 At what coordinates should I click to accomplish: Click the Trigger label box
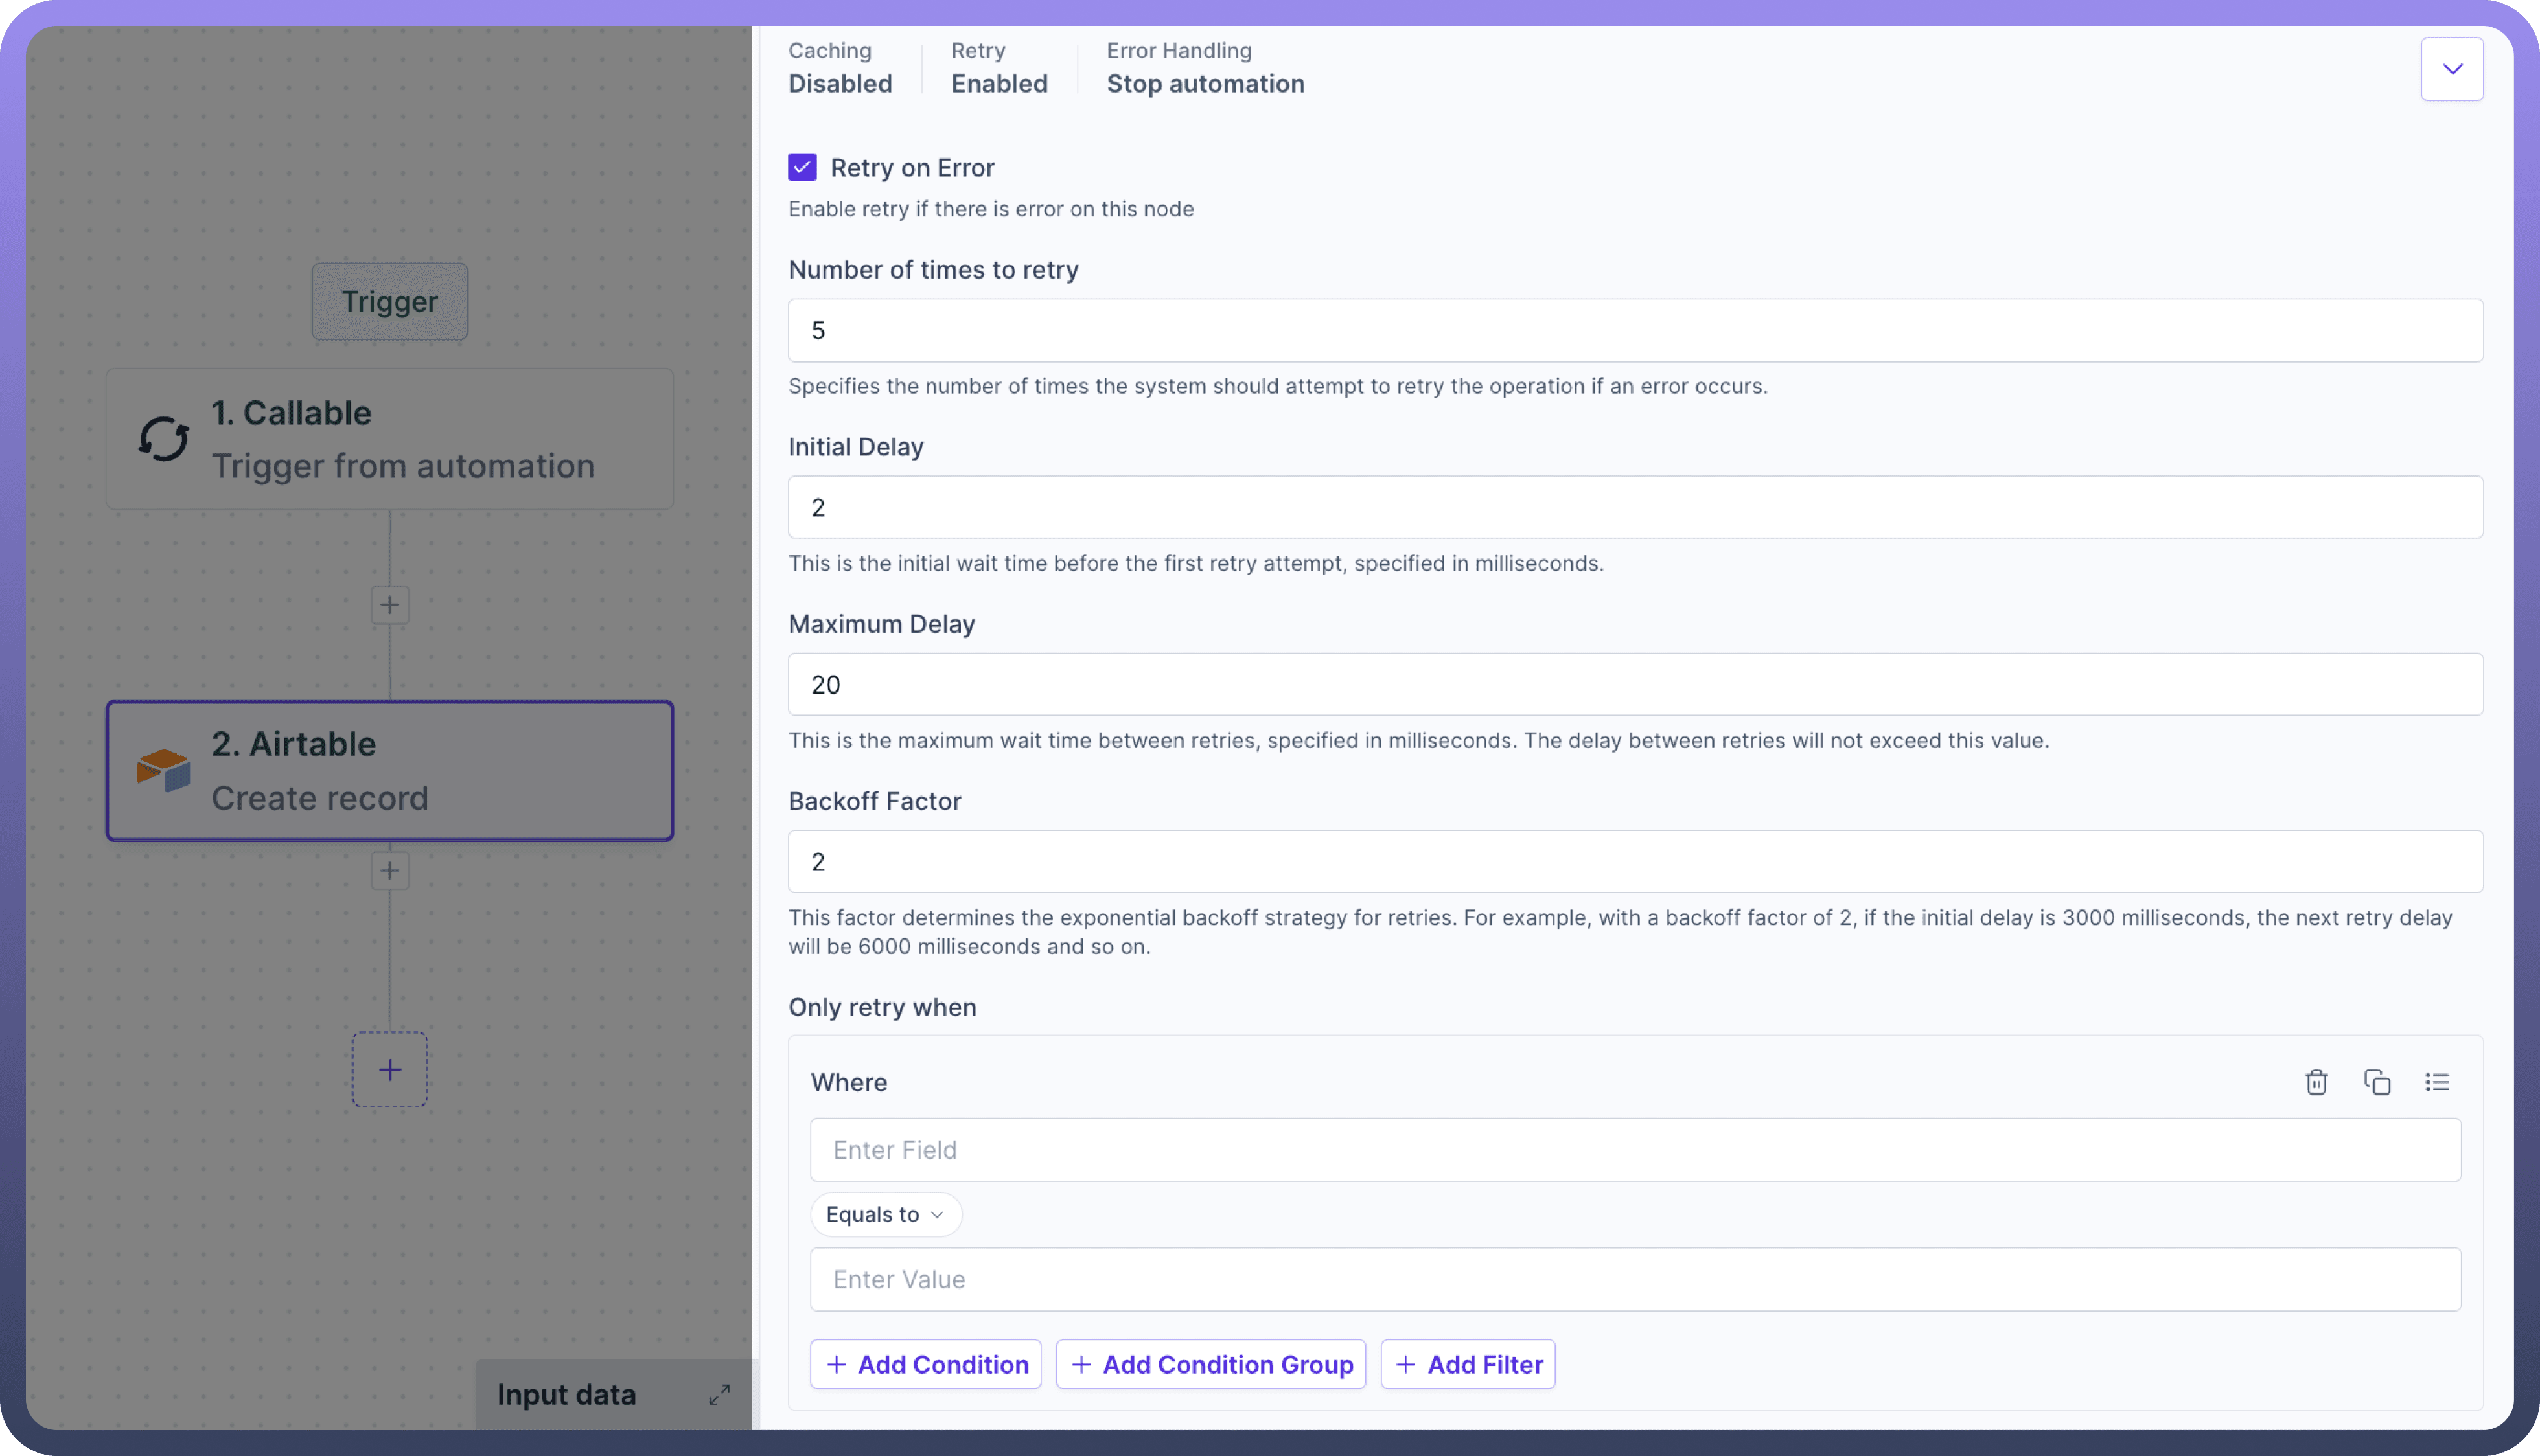click(389, 301)
